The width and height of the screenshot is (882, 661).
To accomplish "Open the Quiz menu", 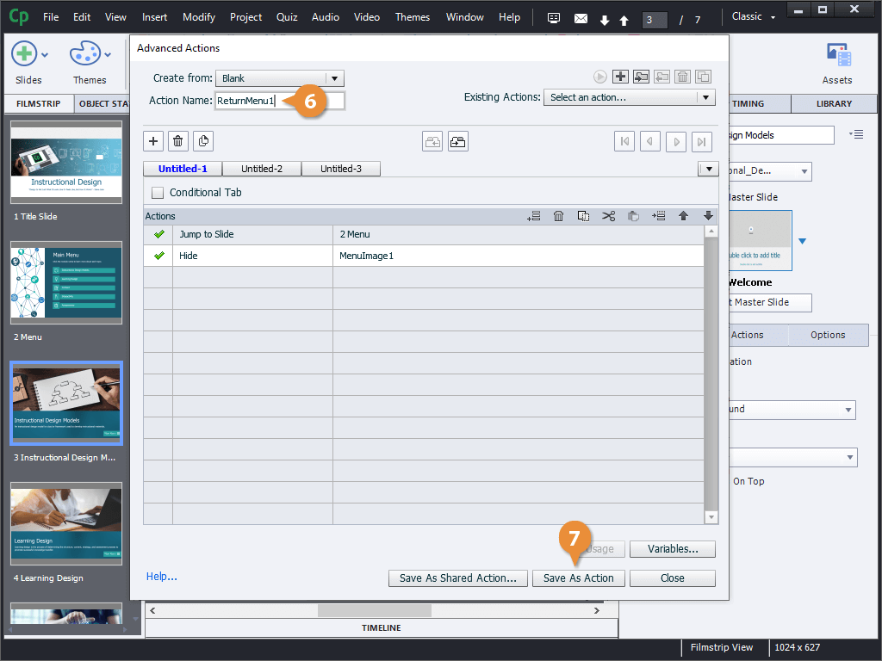I will tap(287, 16).
